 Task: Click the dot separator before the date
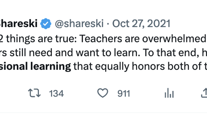108,24
